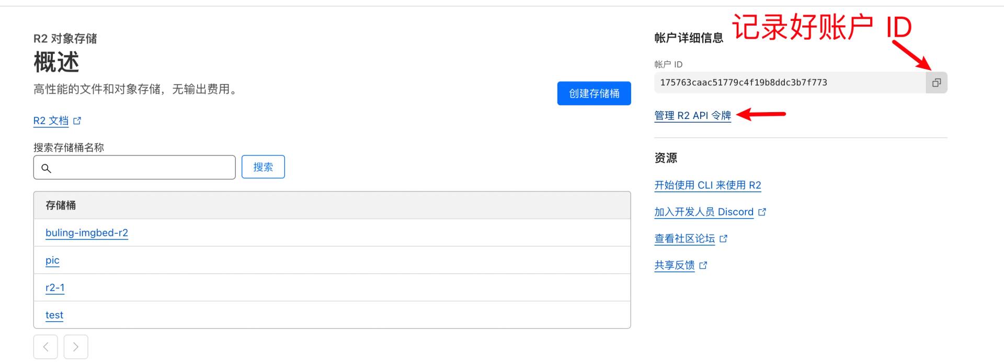1004x362 pixels.
Task: Click the external-link icon next to Discord
Action: click(762, 212)
